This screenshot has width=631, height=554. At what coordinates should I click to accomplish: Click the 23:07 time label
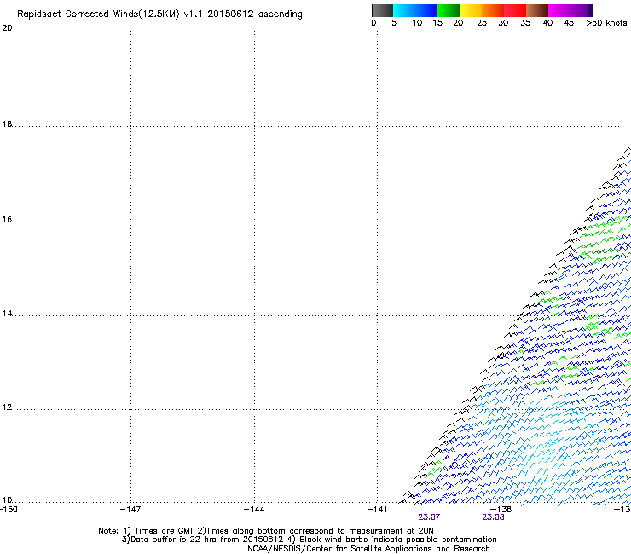tap(429, 517)
